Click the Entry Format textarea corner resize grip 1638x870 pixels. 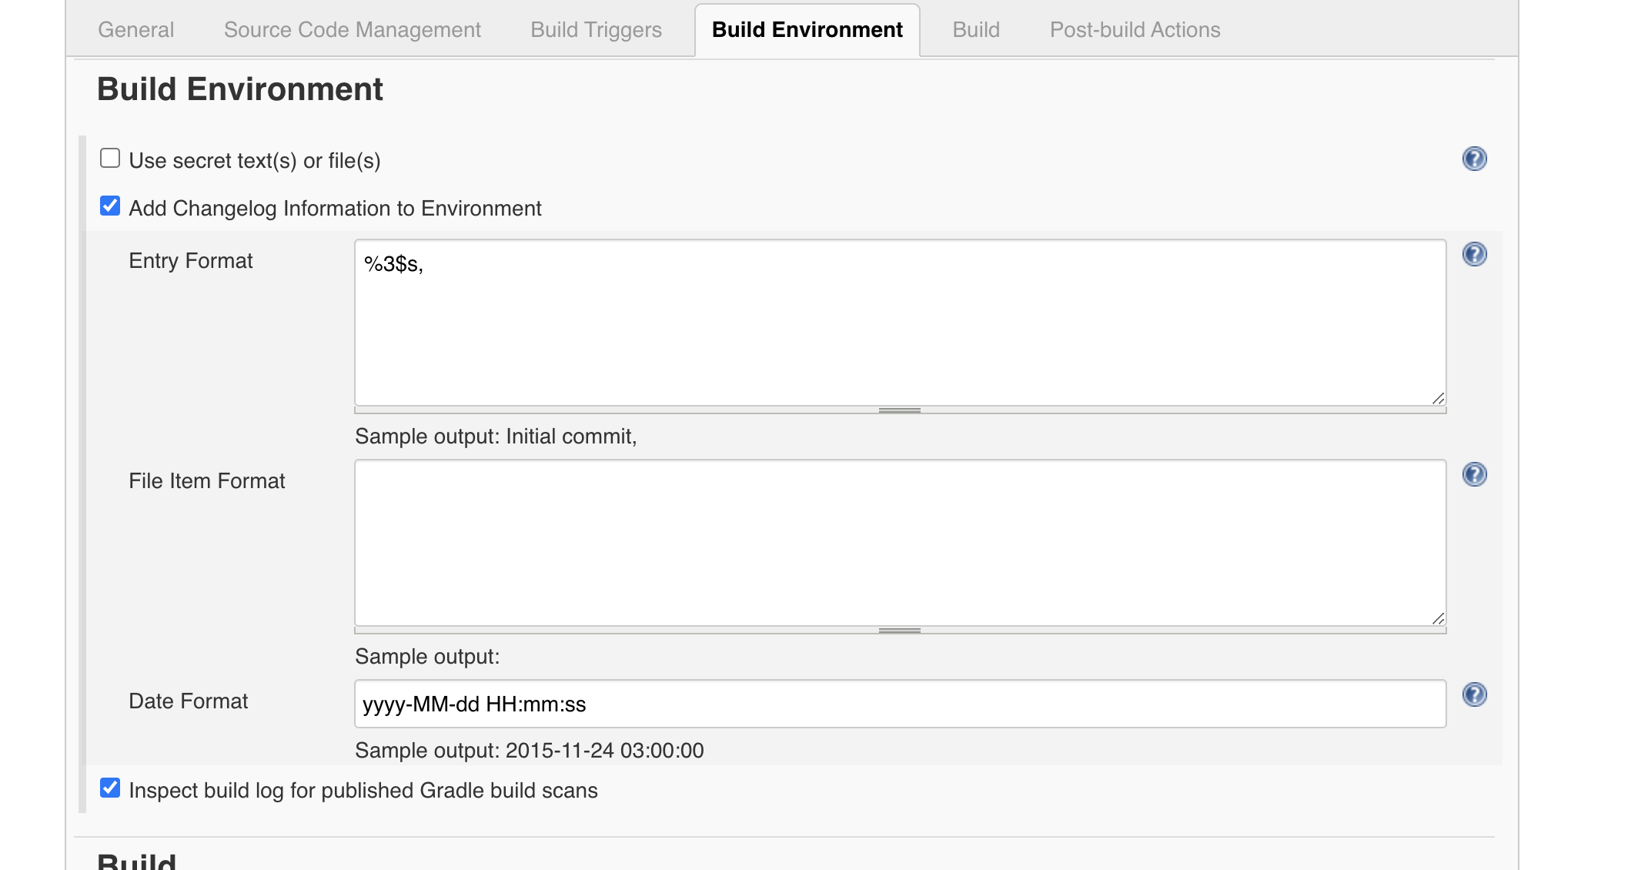click(x=1438, y=397)
